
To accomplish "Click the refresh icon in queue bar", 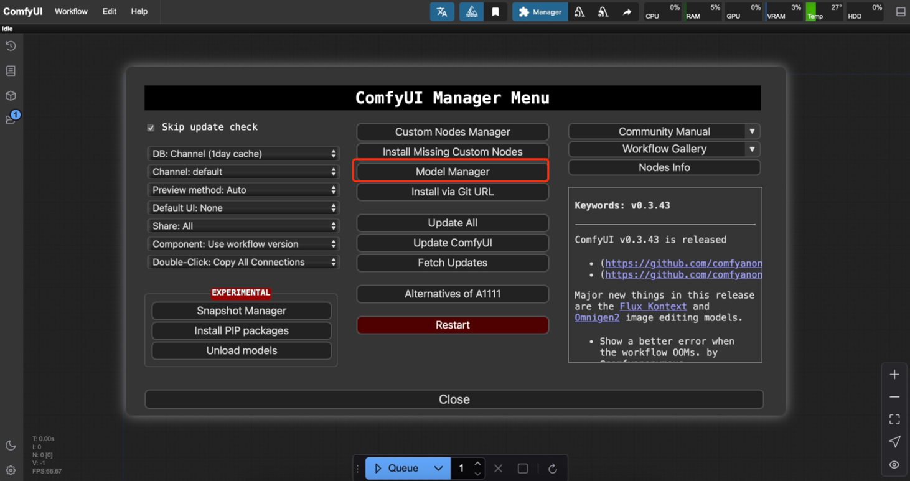I will pyautogui.click(x=552, y=469).
